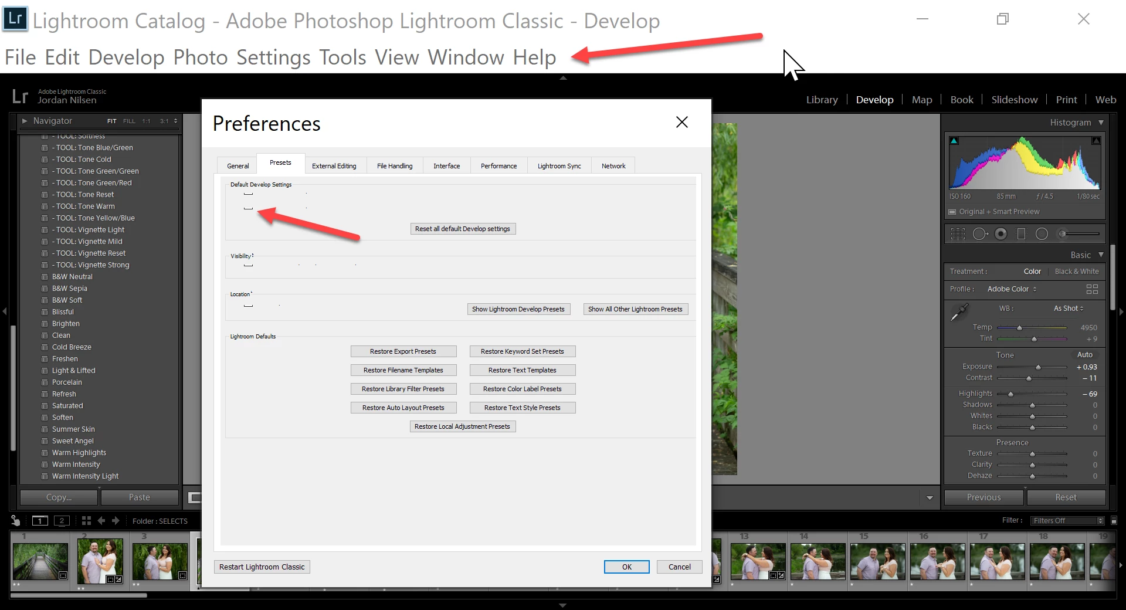Open the Profile Browser grid icon
Screen dimensions: 1126x610
point(1092,289)
